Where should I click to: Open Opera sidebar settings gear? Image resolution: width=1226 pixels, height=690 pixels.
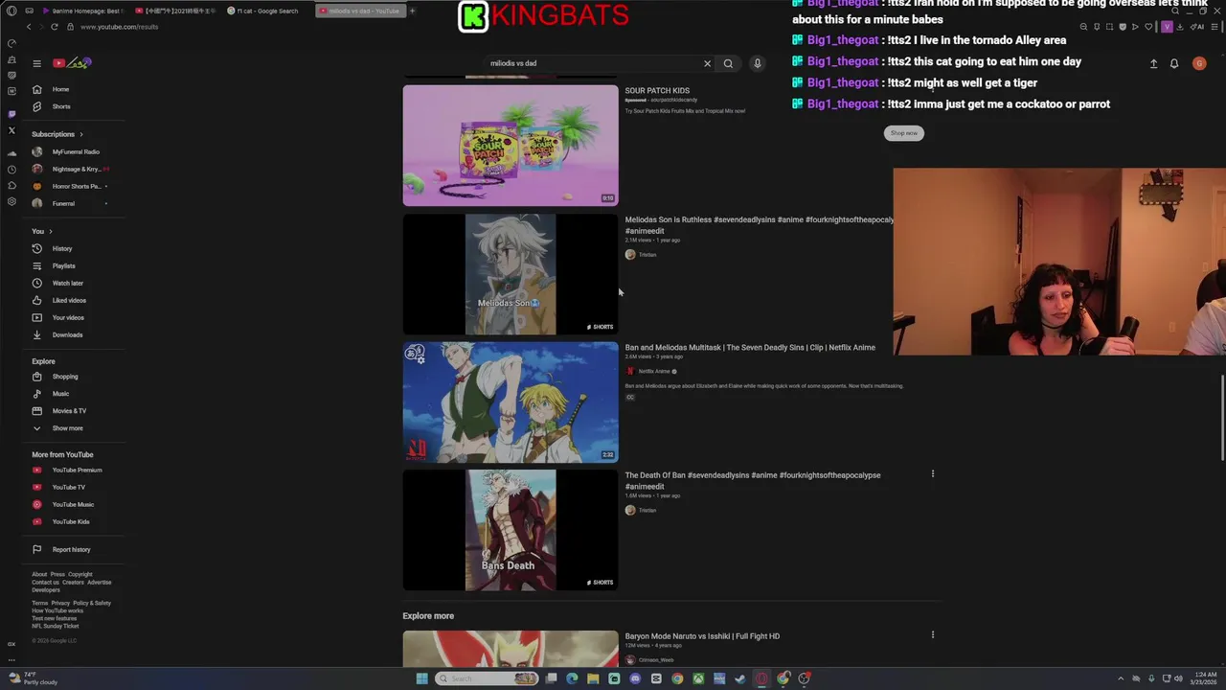click(11, 201)
